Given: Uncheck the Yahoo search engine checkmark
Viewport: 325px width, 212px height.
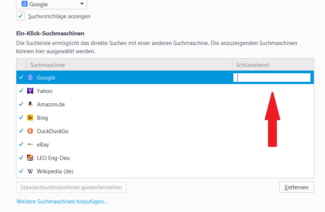Looking at the screenshot, I should point(21,91).
